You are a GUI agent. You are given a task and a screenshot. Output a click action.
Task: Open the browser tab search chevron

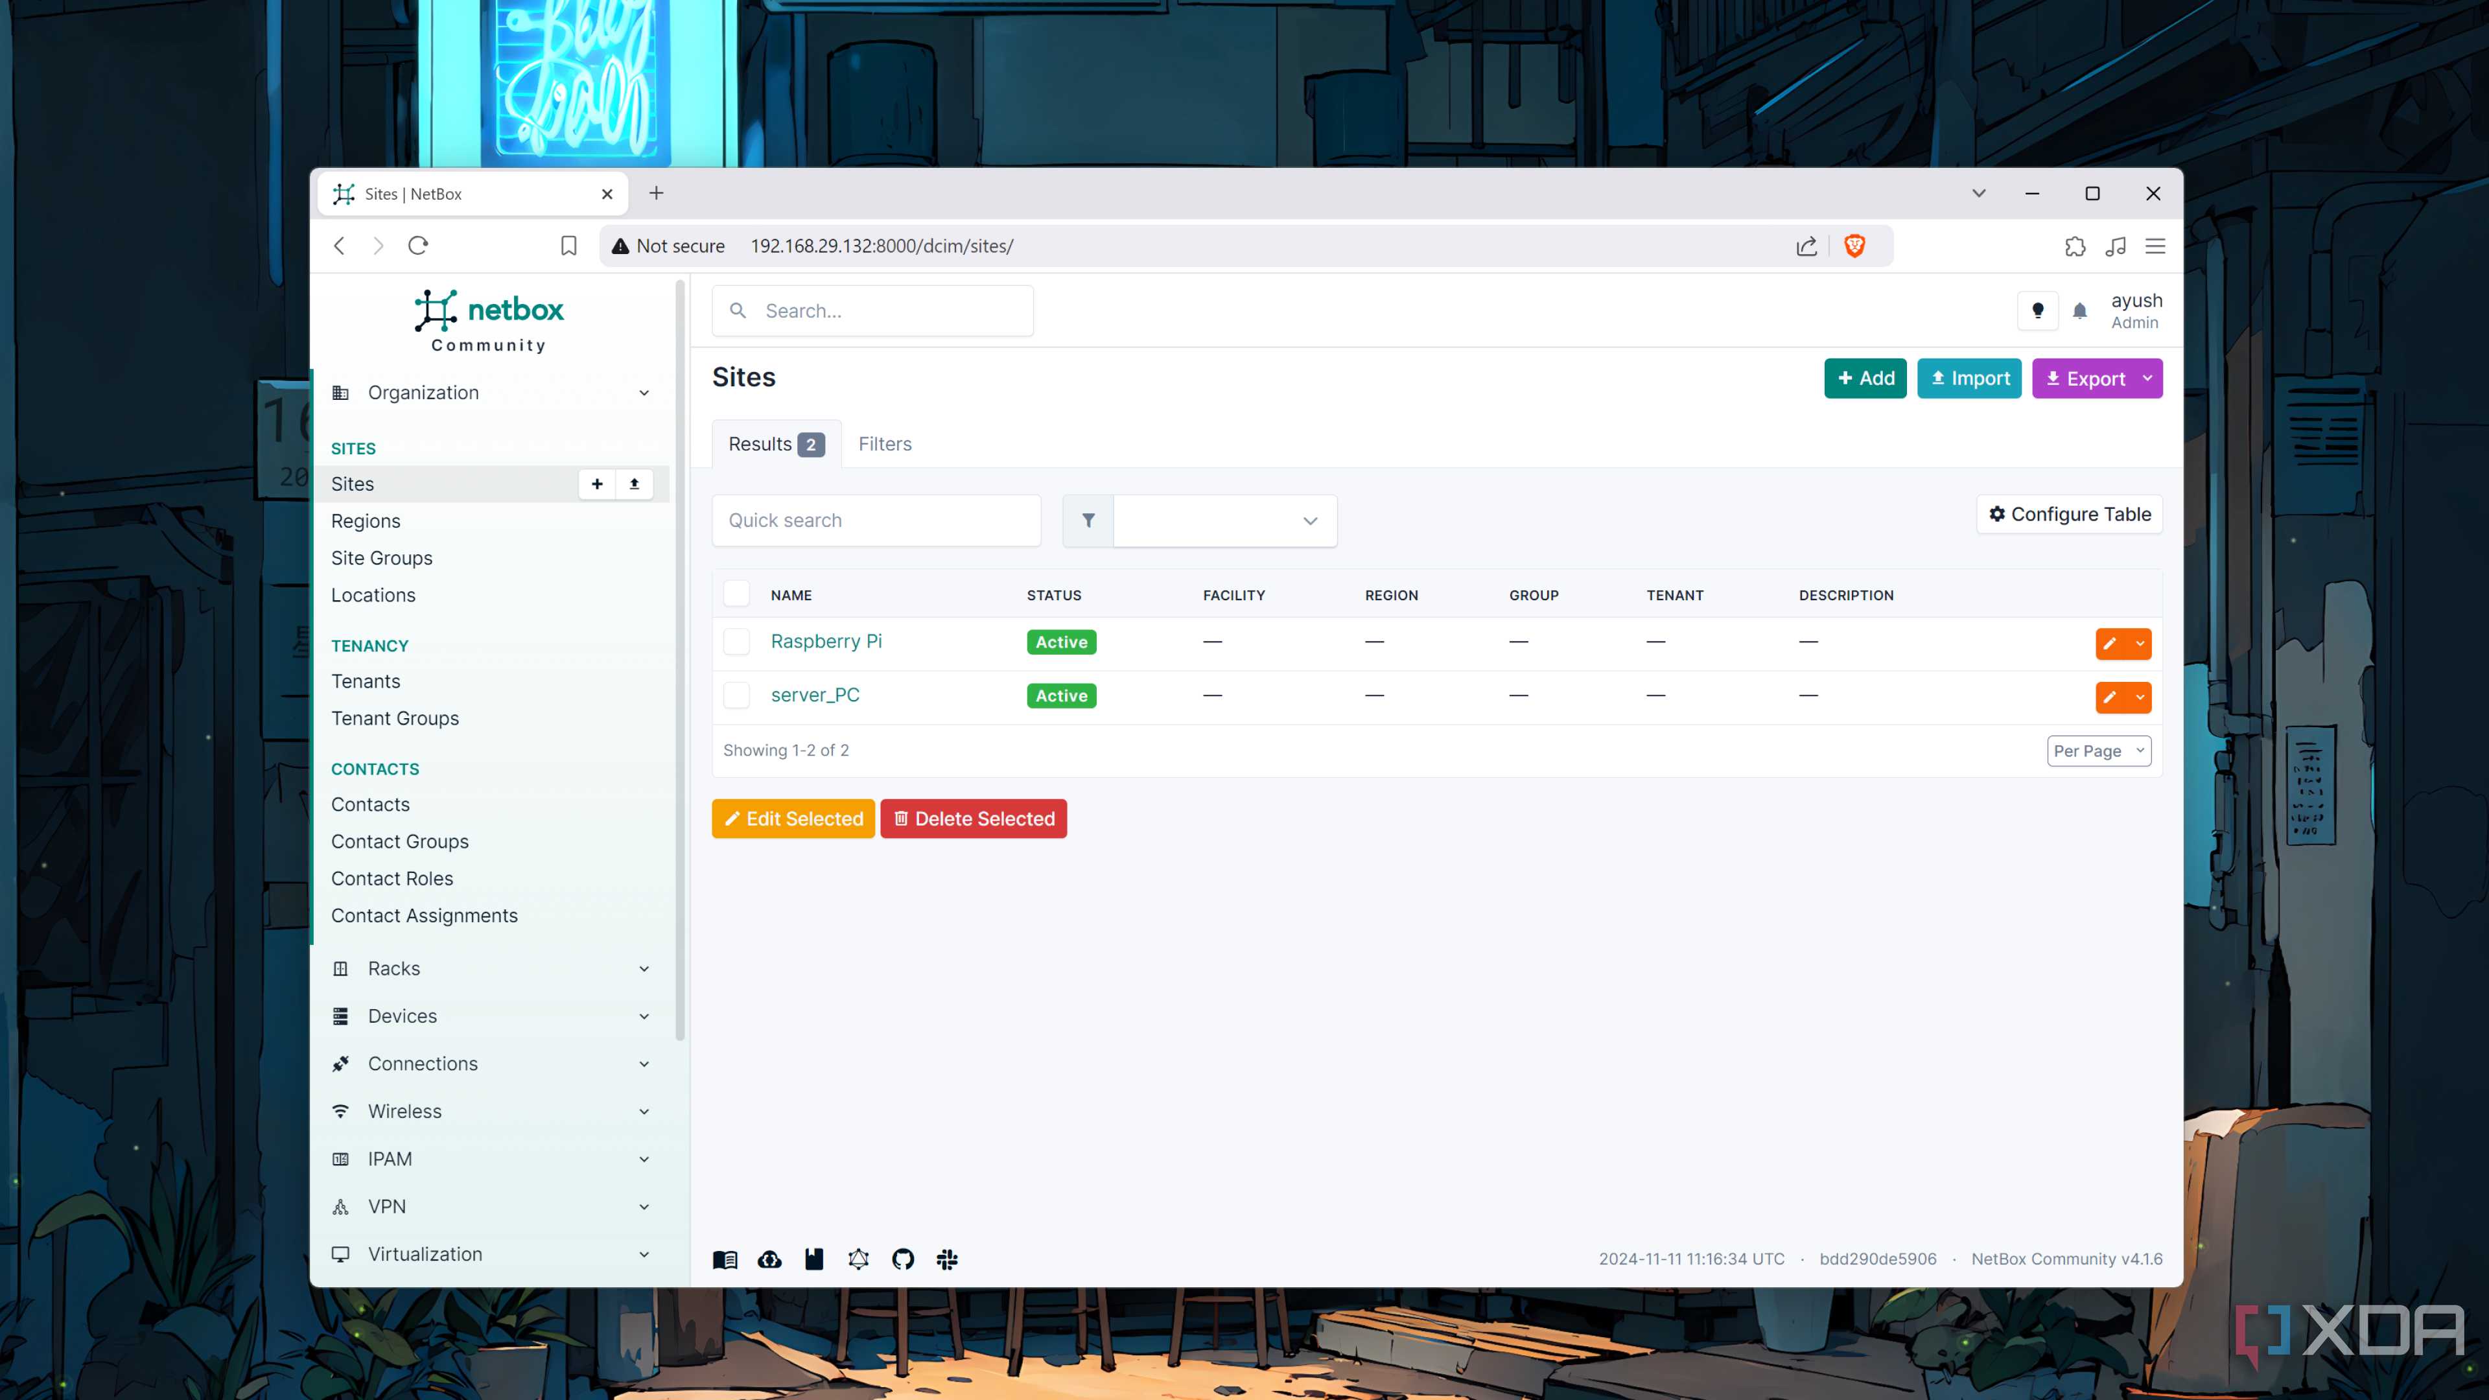pos(1978,193)
